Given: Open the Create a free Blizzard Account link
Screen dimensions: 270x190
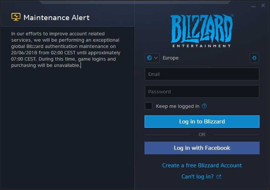Looking at the screenshot, I should pos(202,165).
